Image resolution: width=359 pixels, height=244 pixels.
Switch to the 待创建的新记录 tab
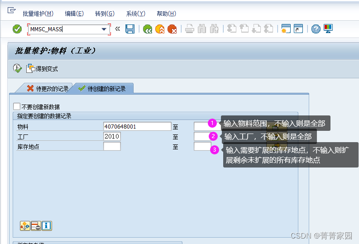(102, 89)
